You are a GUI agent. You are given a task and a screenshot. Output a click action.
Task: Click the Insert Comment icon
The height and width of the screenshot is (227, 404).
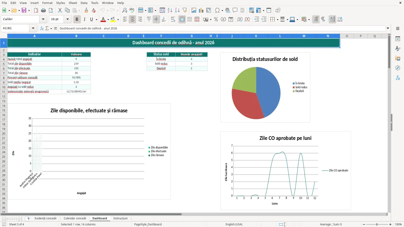[x=235, y=10]
